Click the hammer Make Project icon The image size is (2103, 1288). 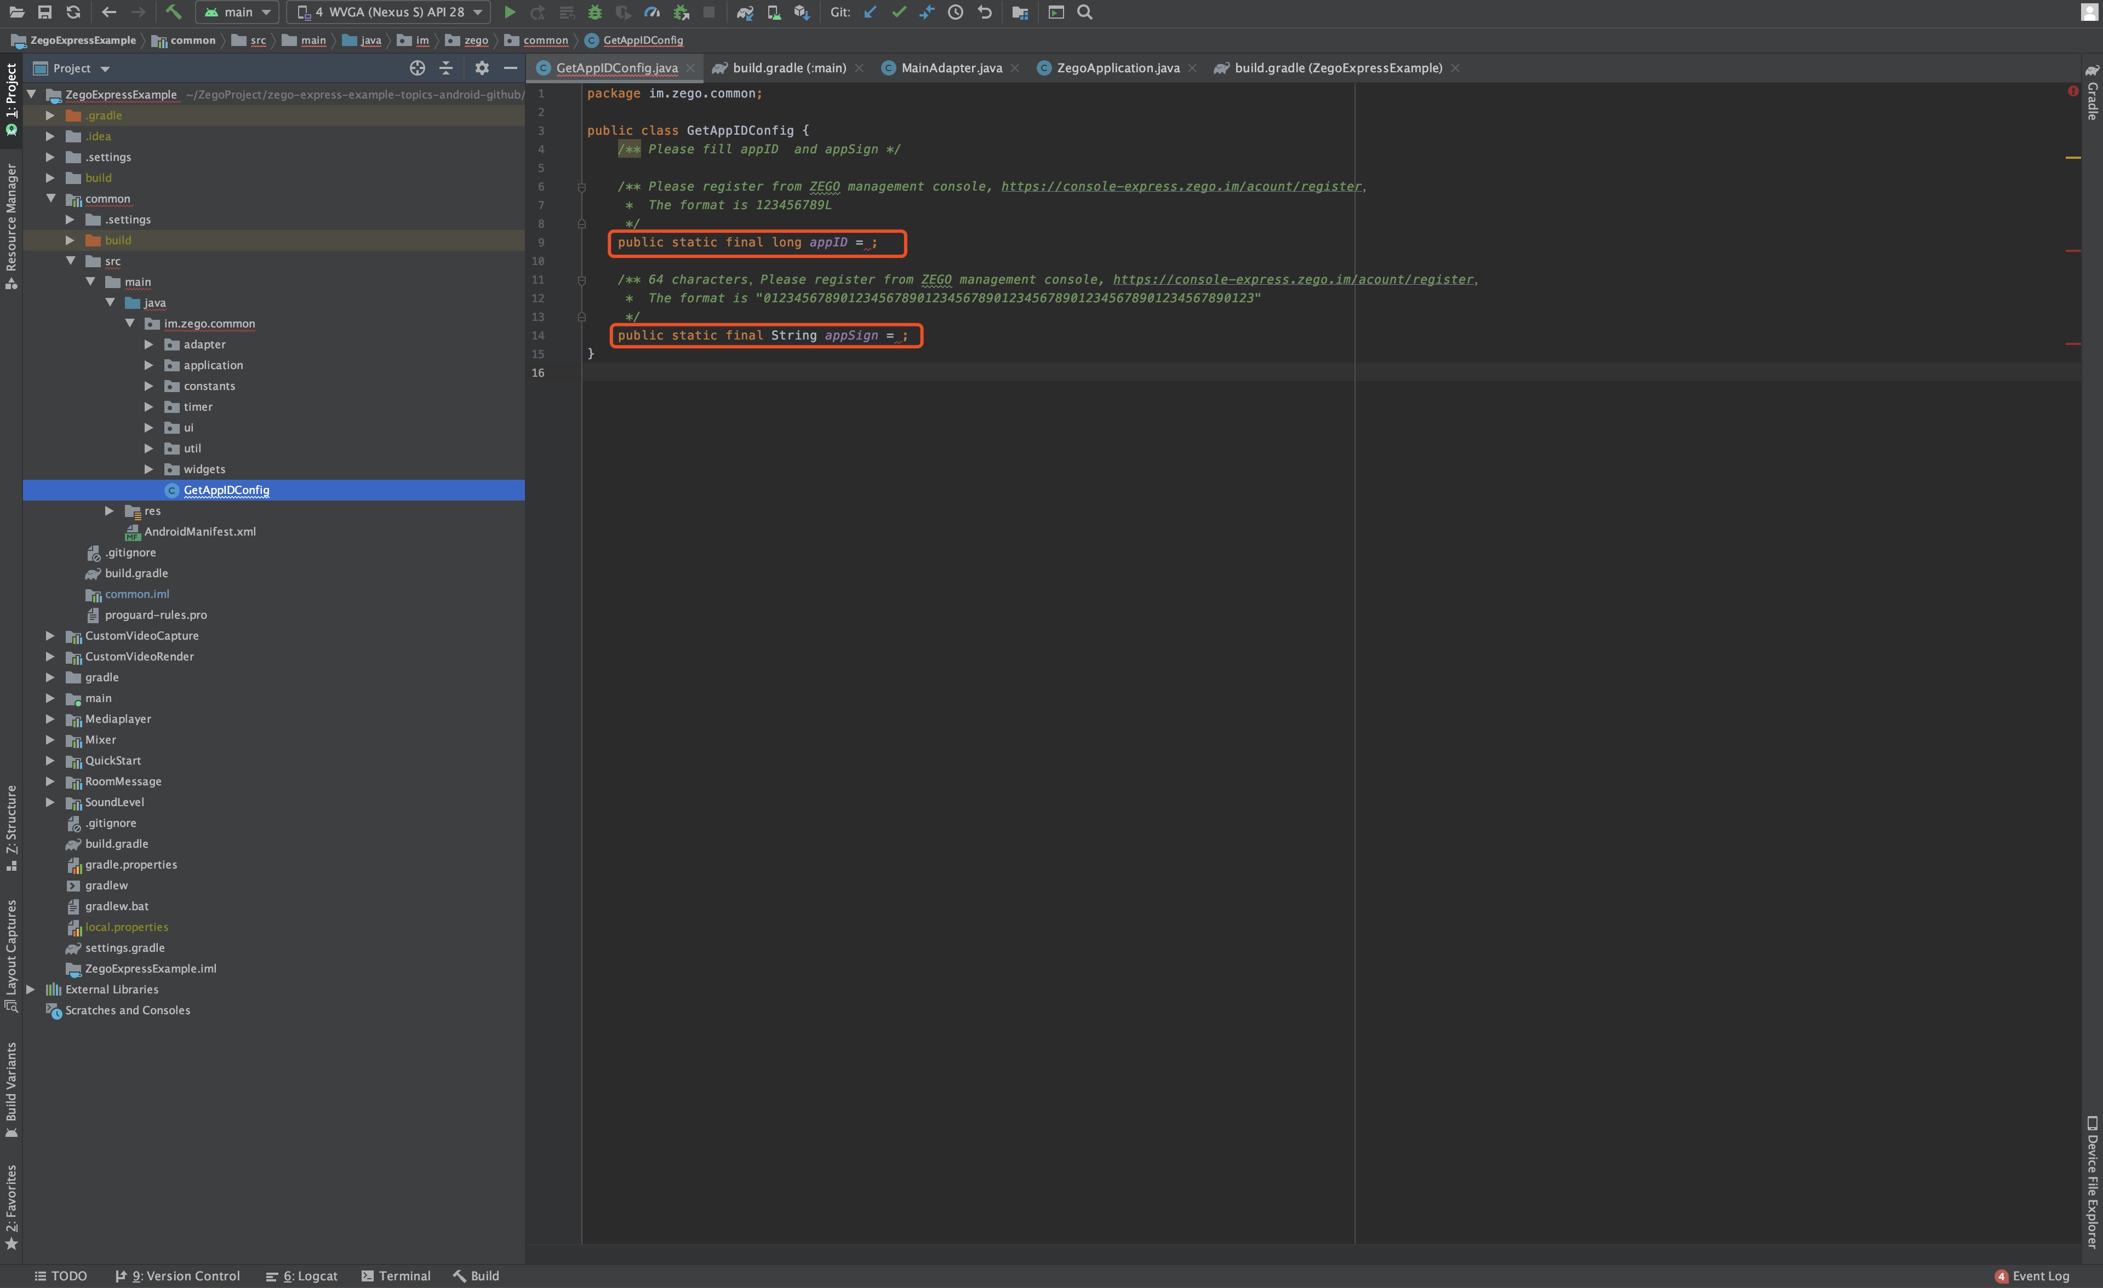click(173, 12)
